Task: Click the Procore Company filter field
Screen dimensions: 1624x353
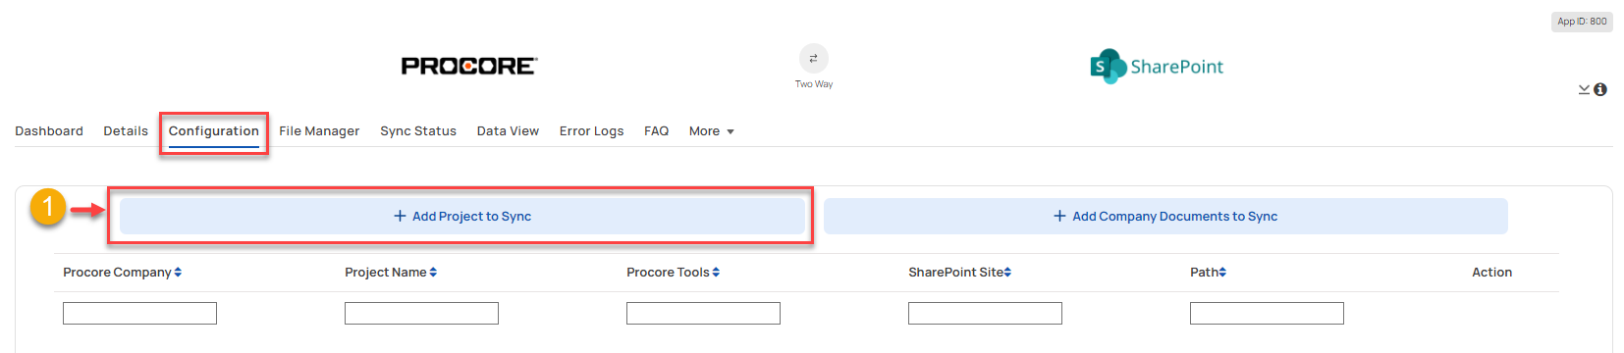Action: coord(139,314)
